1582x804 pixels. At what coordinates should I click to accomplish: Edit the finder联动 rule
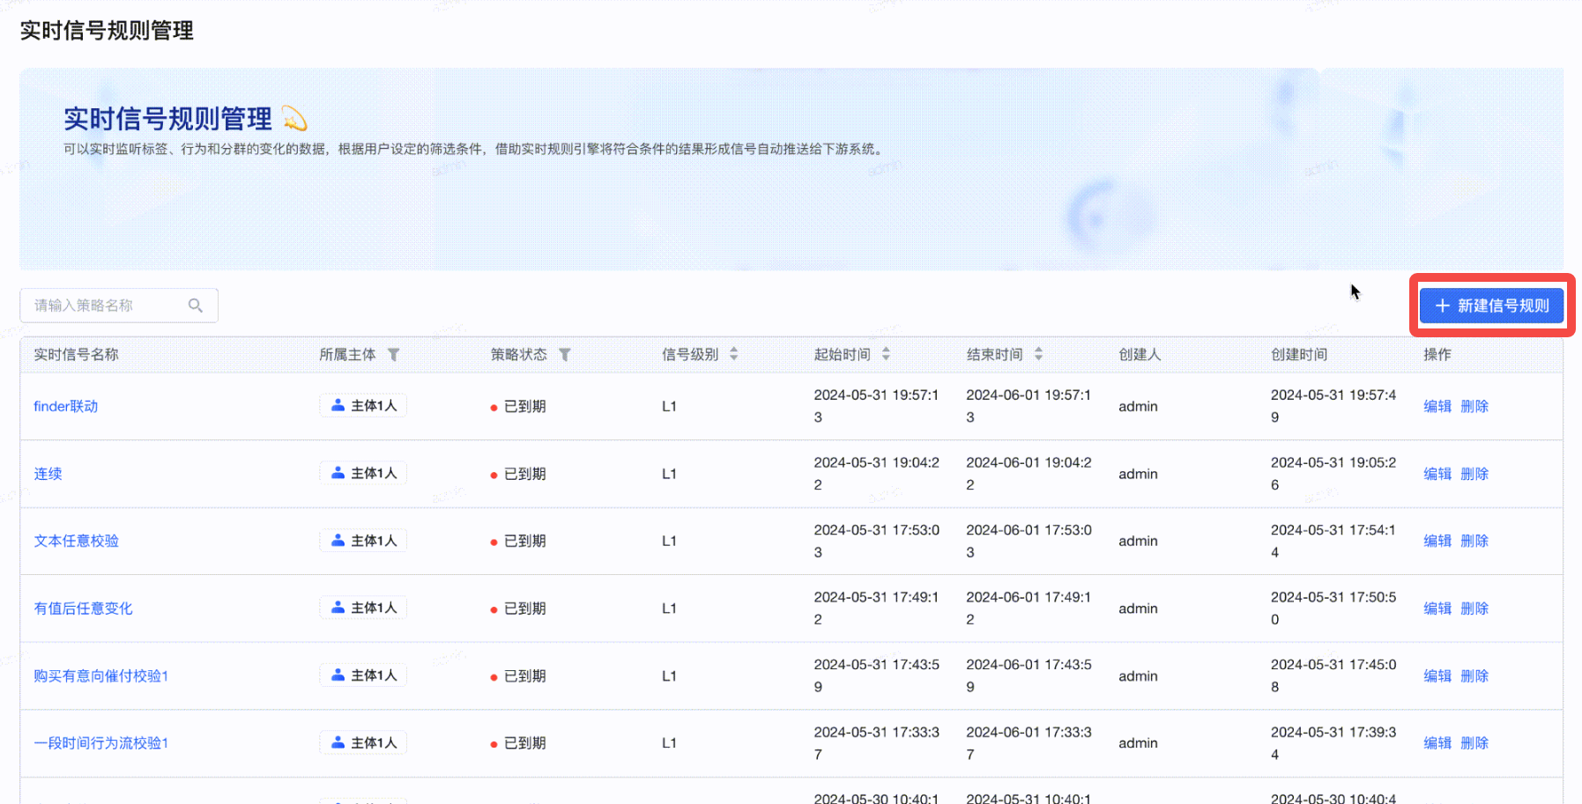(x=1437, y=406)
